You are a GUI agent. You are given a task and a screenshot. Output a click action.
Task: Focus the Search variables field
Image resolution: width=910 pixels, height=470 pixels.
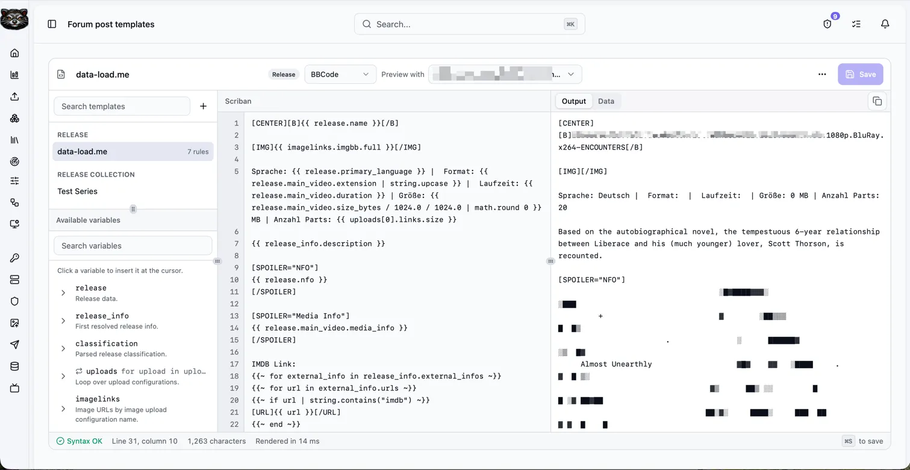(x=133, y=246)
